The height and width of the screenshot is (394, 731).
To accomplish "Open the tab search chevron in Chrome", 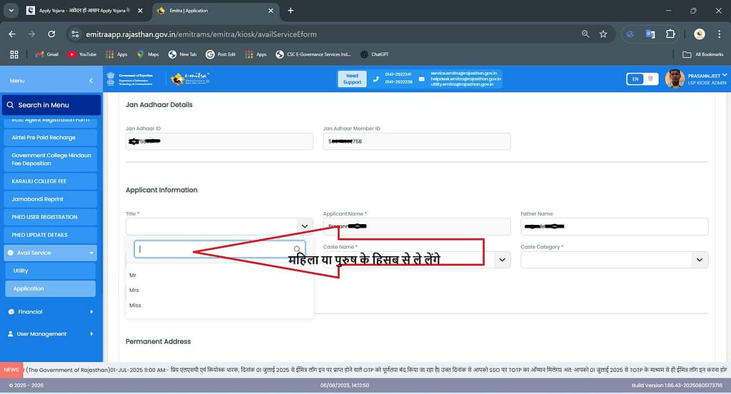I will [x=11, y=10].
